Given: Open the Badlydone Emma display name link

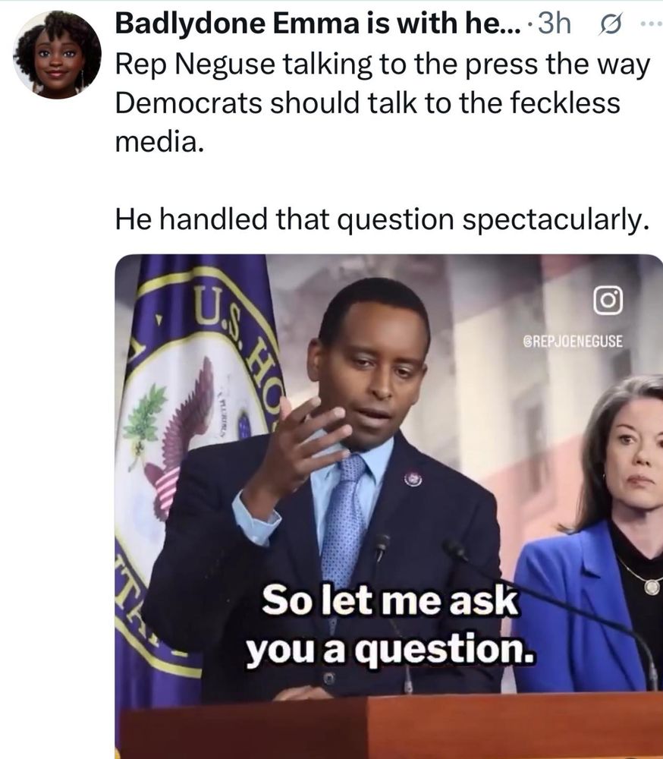Looking at the screenshot, I should tap(319, 24).
